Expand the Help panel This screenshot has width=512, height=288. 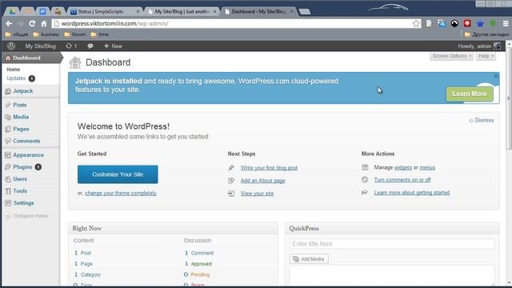(x=486, y=56)
